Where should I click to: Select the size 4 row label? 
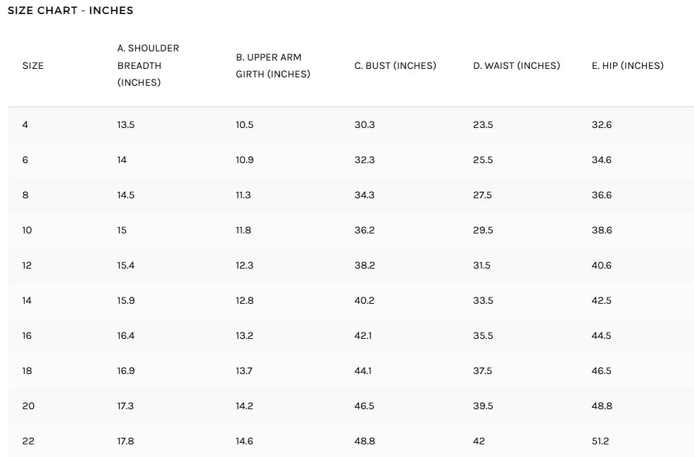(x=25, y=124)
